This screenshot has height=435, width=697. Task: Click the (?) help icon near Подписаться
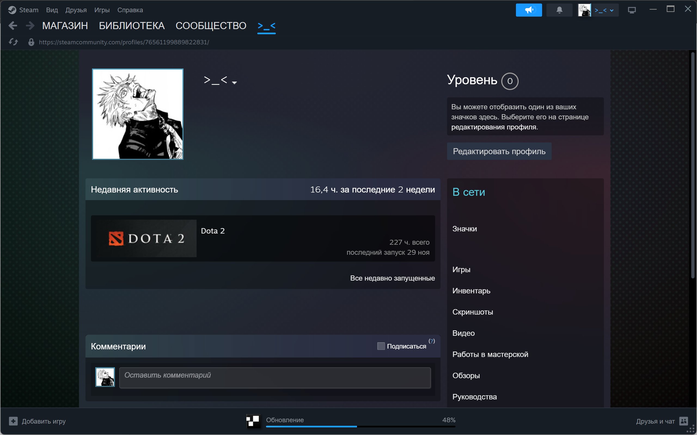click(432, 341)
